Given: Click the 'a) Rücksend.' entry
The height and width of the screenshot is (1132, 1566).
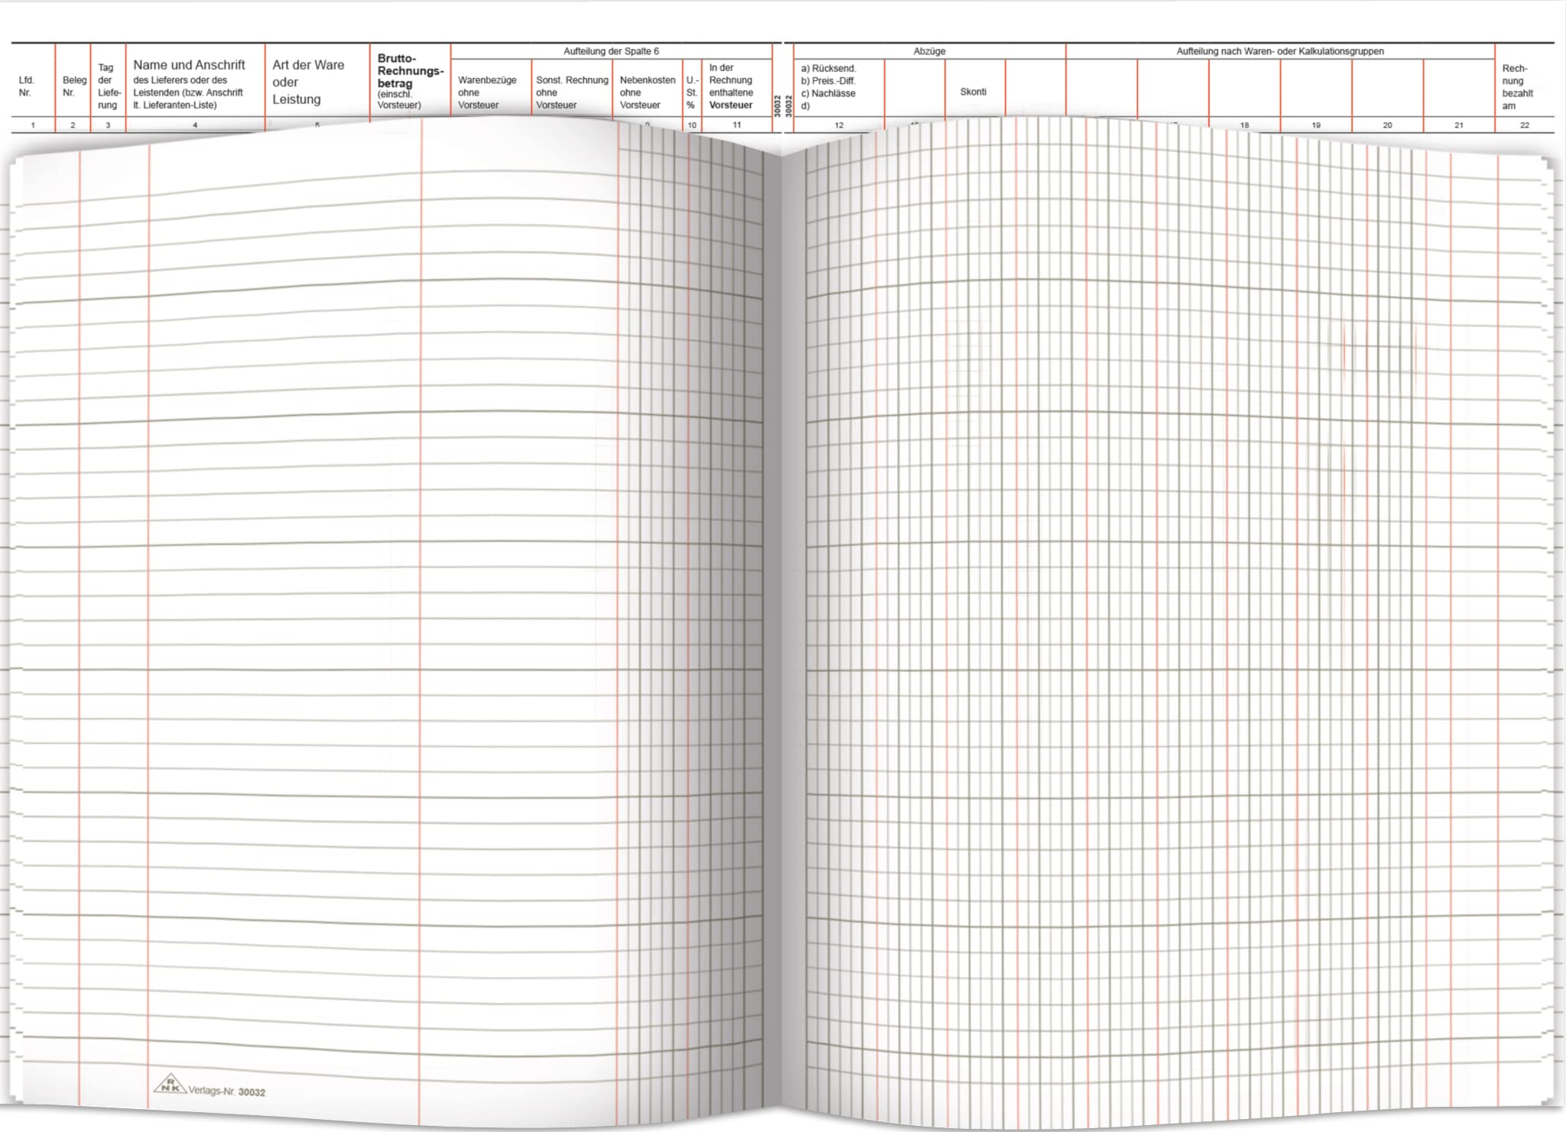Looking at the screenshot, I should (x=828, y=68).
